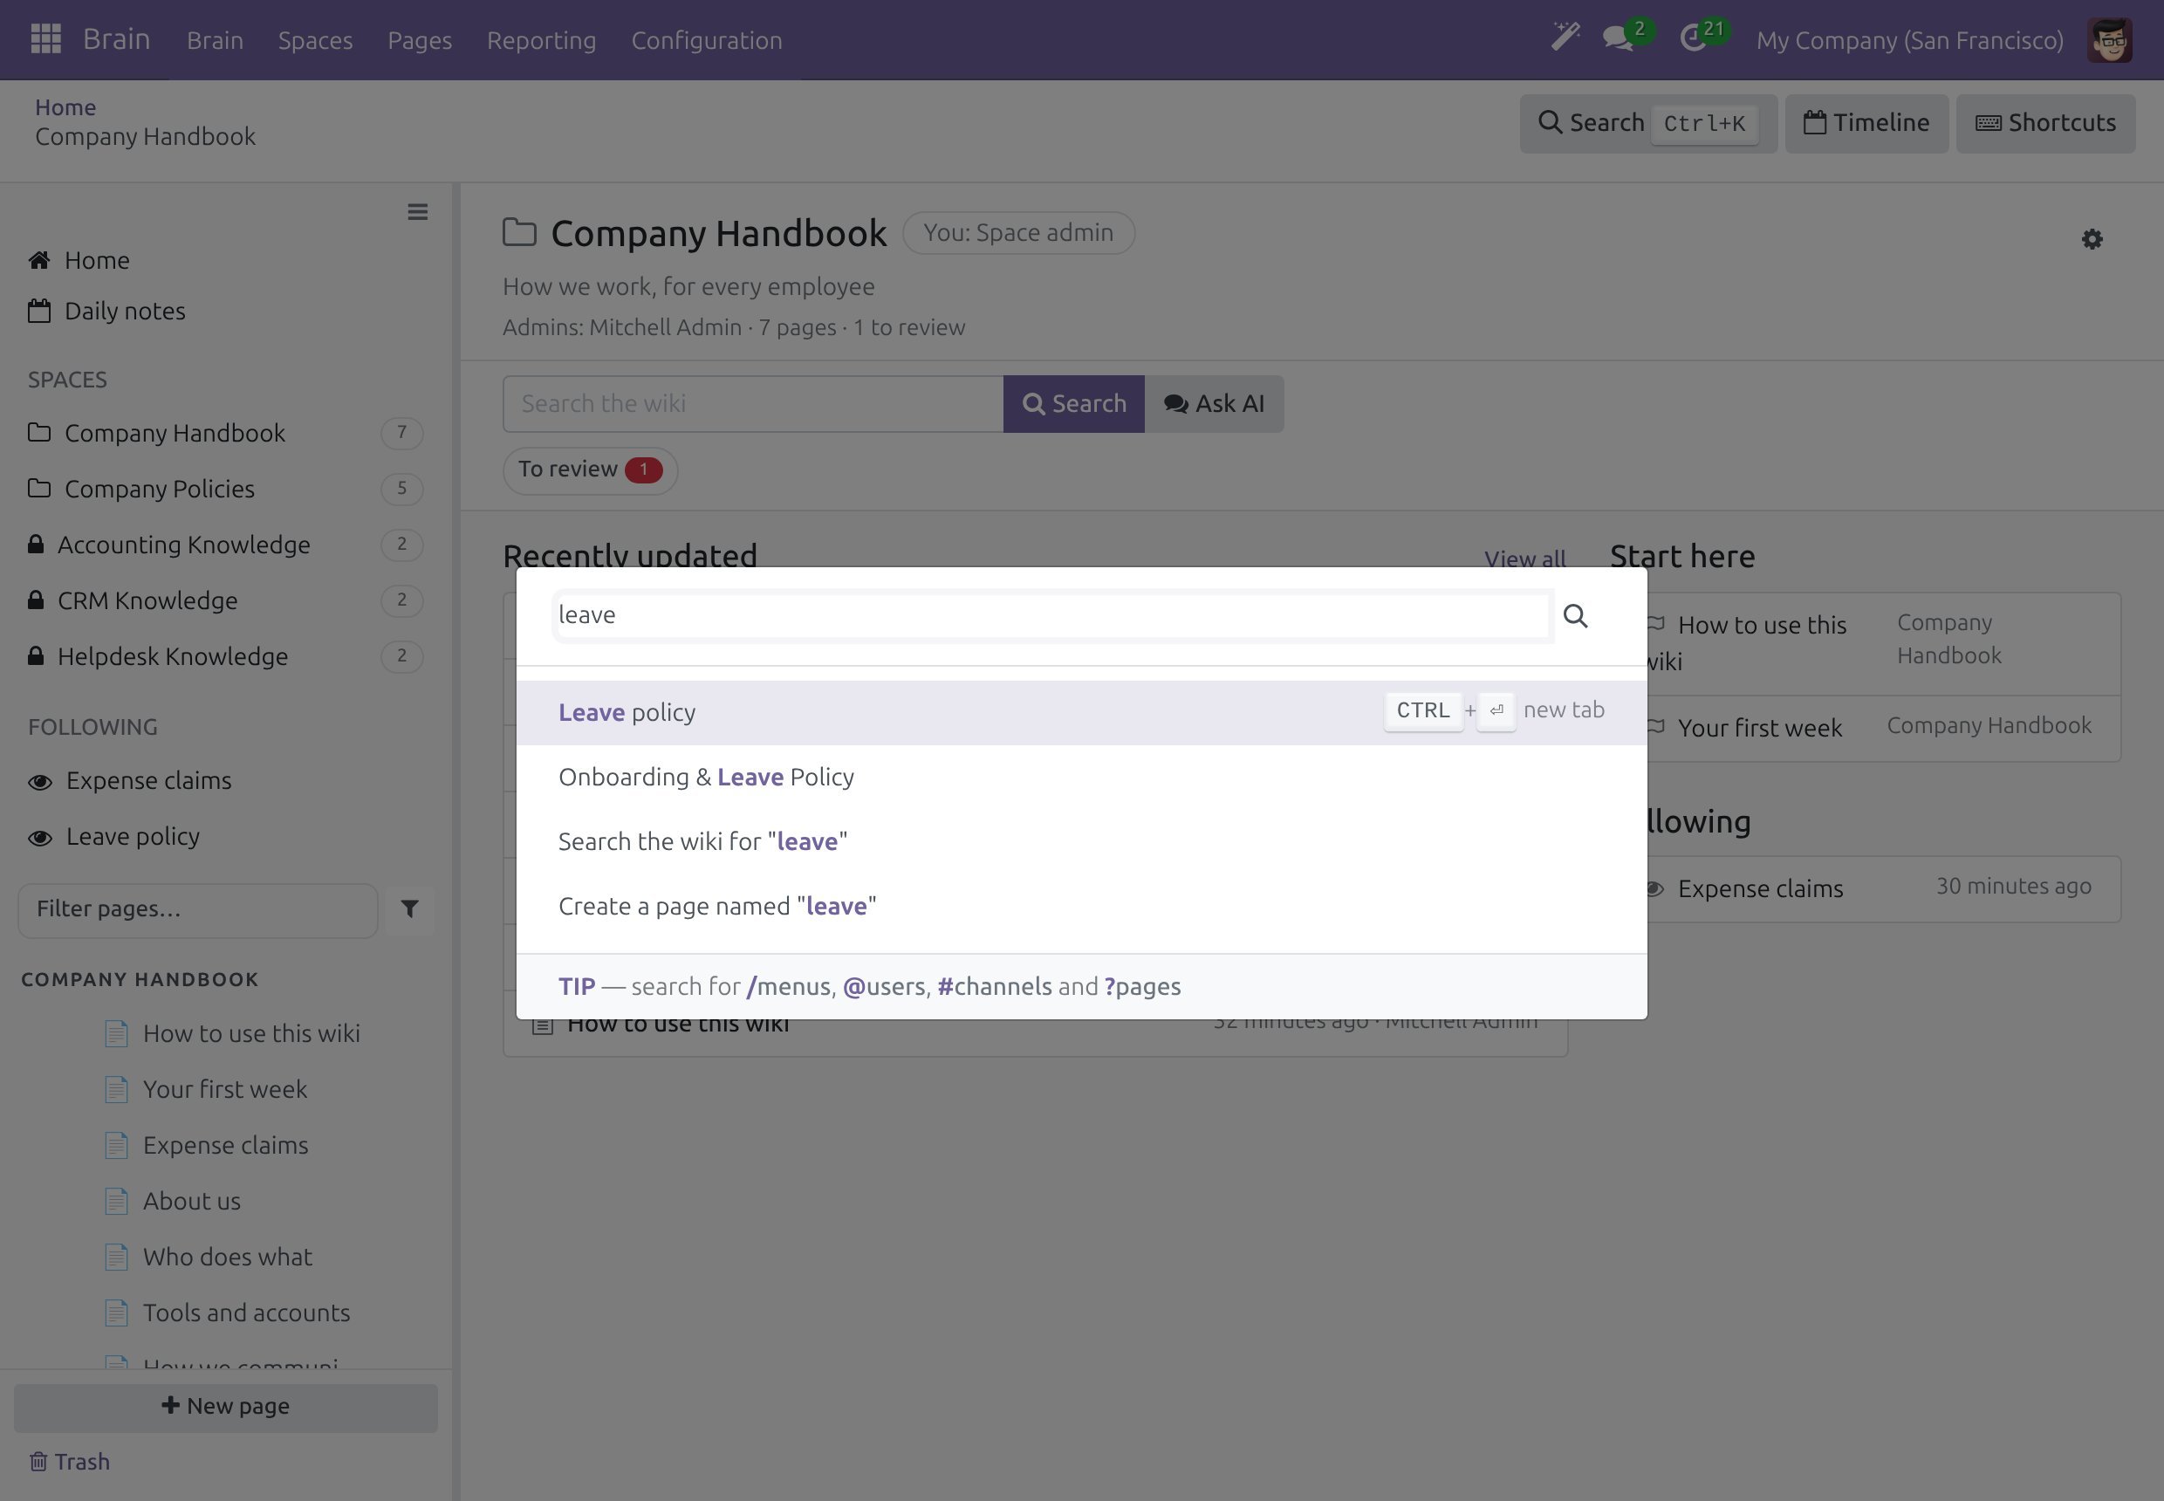Open Company Handbook space in sidebar
The height and width of the screenshot is (1501, 2164).
point(226,433)
